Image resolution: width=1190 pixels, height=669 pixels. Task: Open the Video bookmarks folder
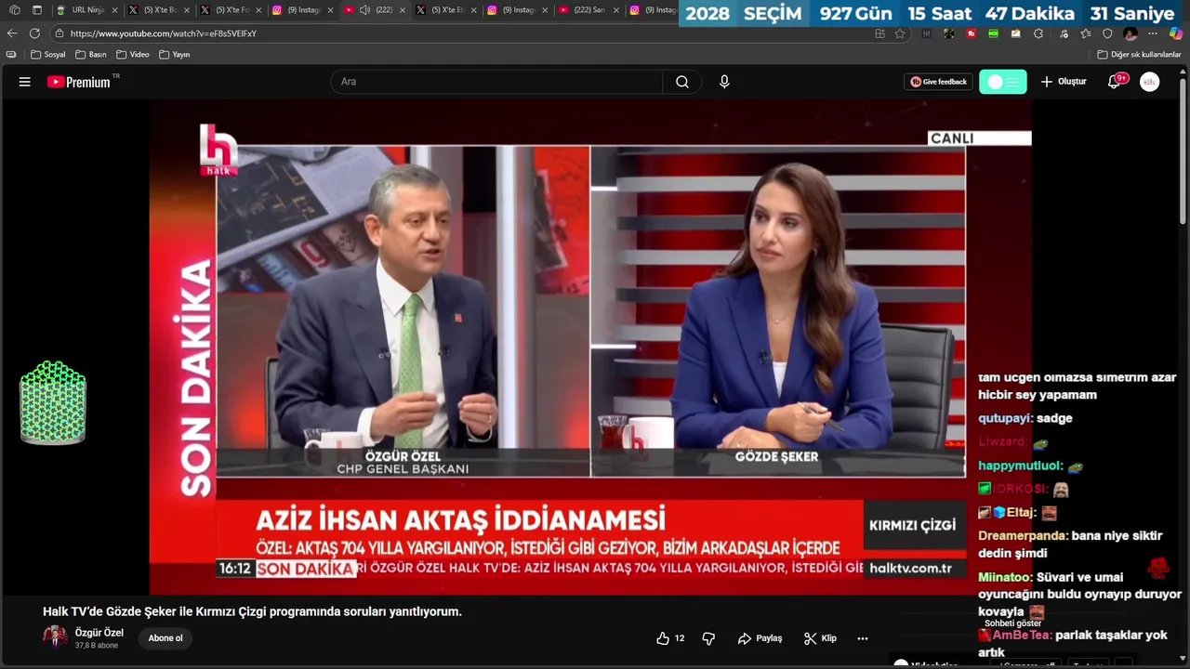point(133,55)
